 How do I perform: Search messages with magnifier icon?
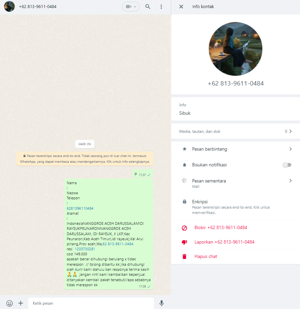pyautogui.click(x=148, y=6)
